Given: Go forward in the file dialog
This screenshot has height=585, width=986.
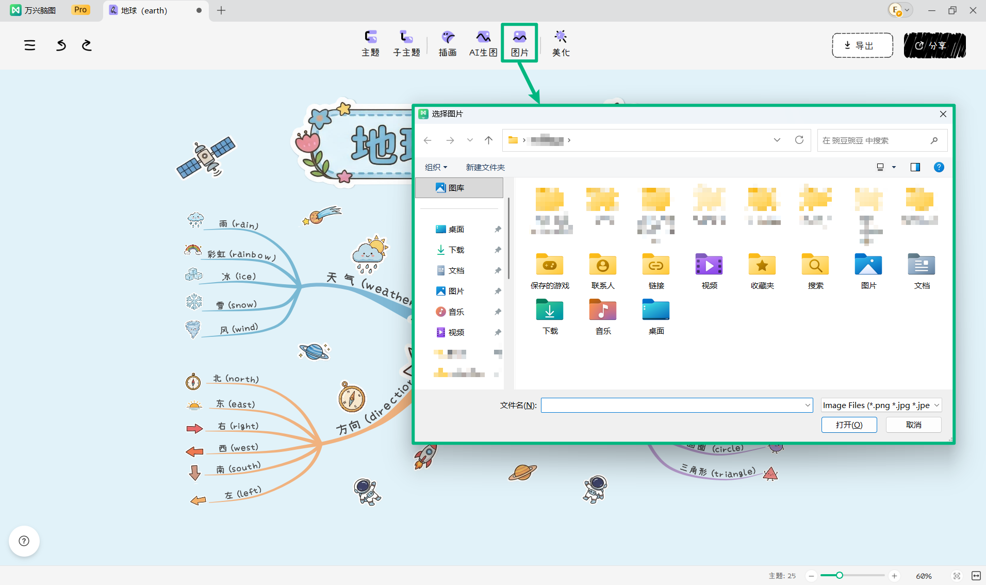Looking at the screenshot, I should (450, 140).
